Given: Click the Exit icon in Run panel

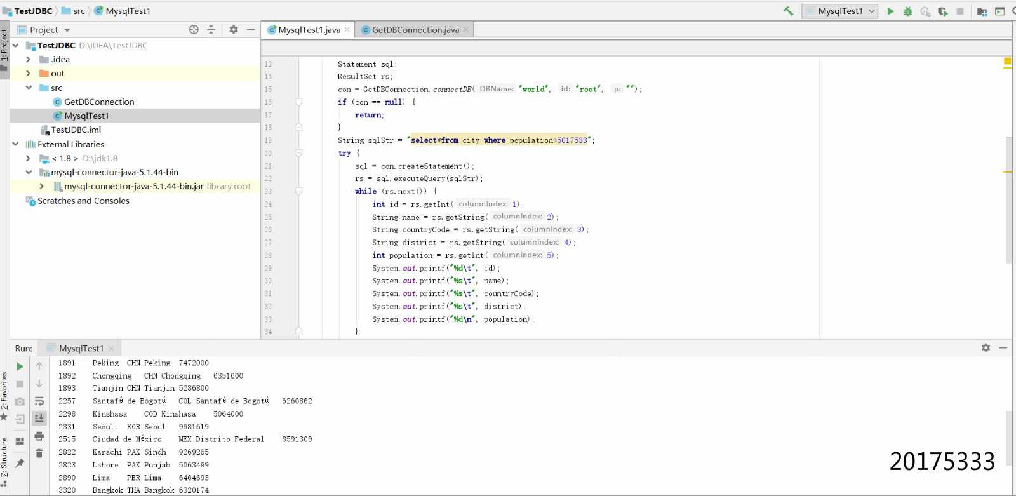Looking at the screenshot, I should pos(20,419).
